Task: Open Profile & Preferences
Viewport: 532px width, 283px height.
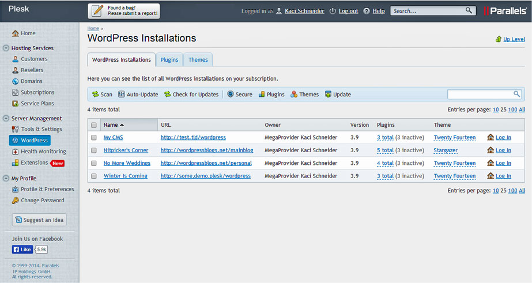Action: (43, 190)
